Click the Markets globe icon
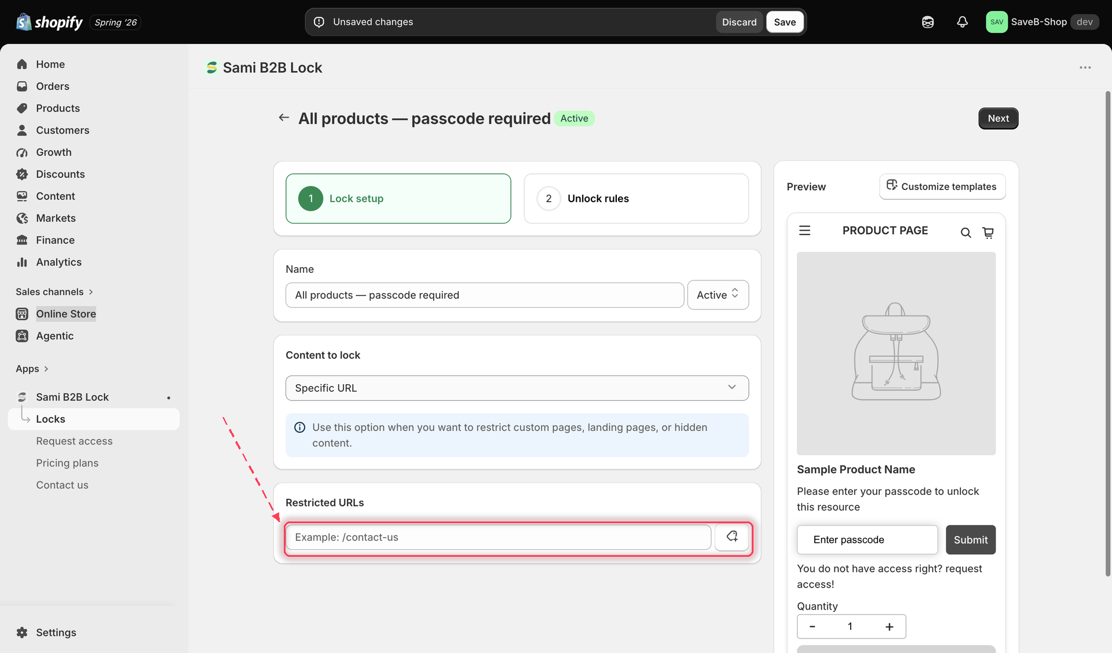This screenshot has width=1112, height=653. [22, 218]
